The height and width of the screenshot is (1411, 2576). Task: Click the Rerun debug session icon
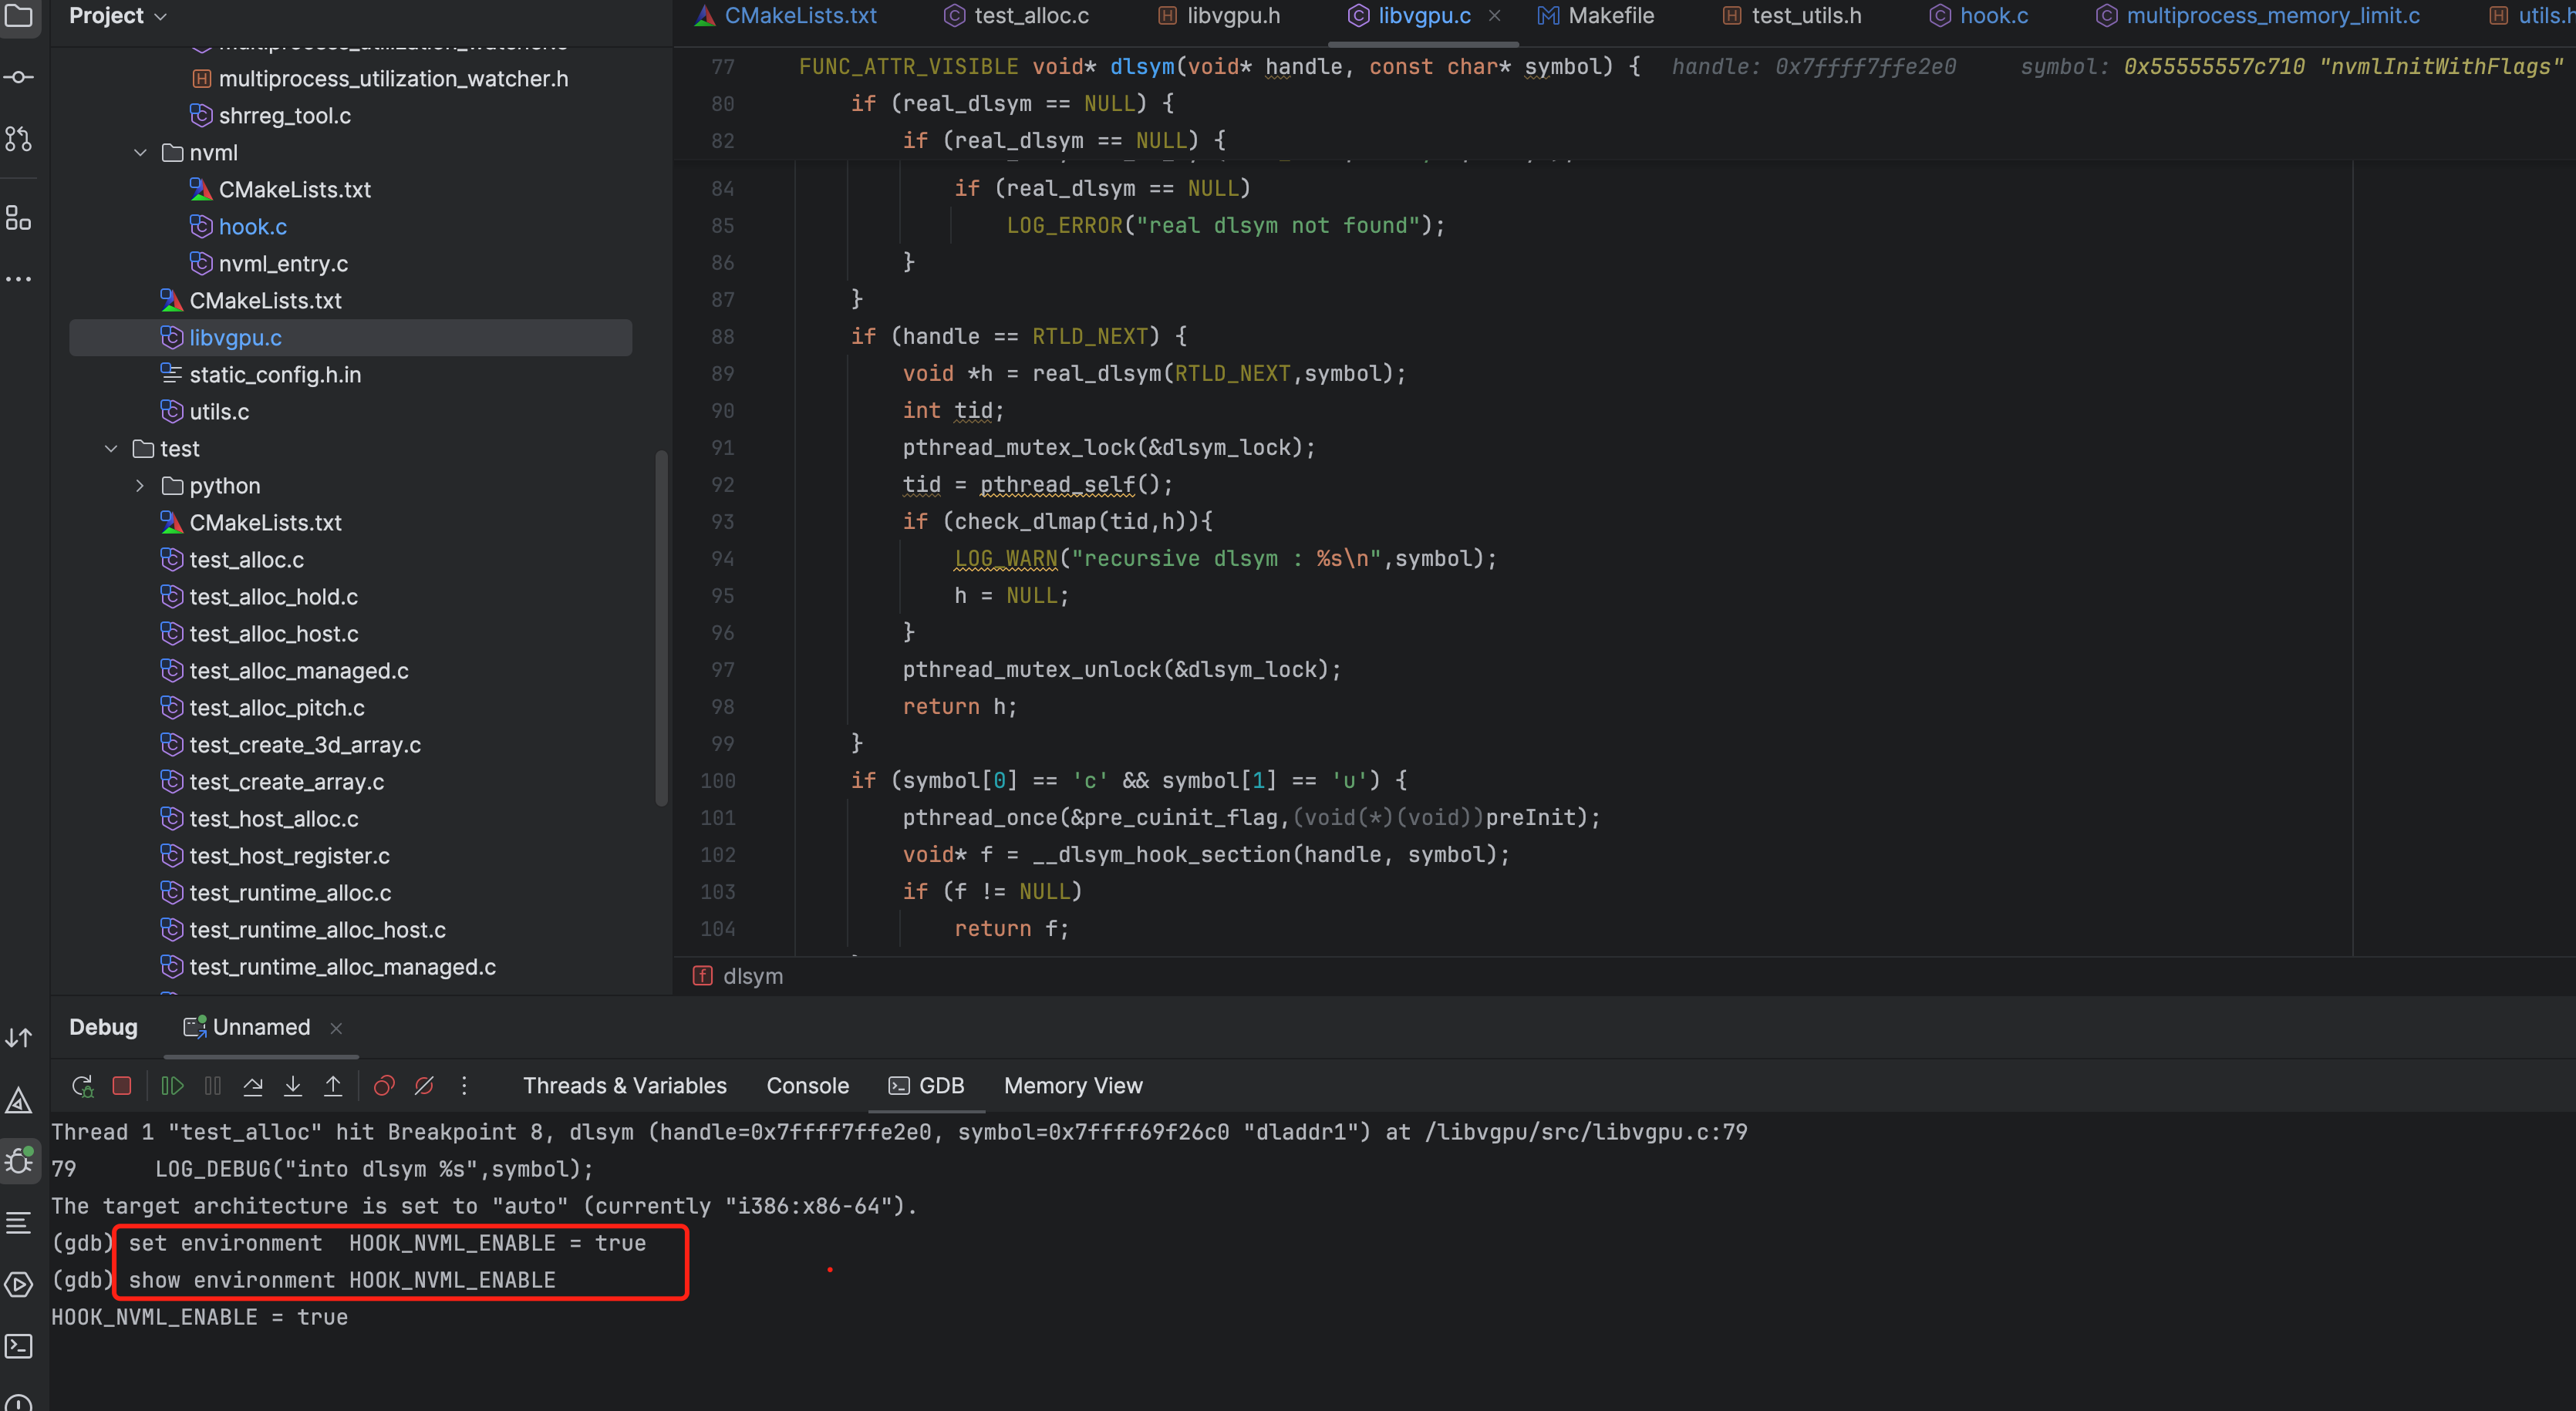click(82, 1086)
